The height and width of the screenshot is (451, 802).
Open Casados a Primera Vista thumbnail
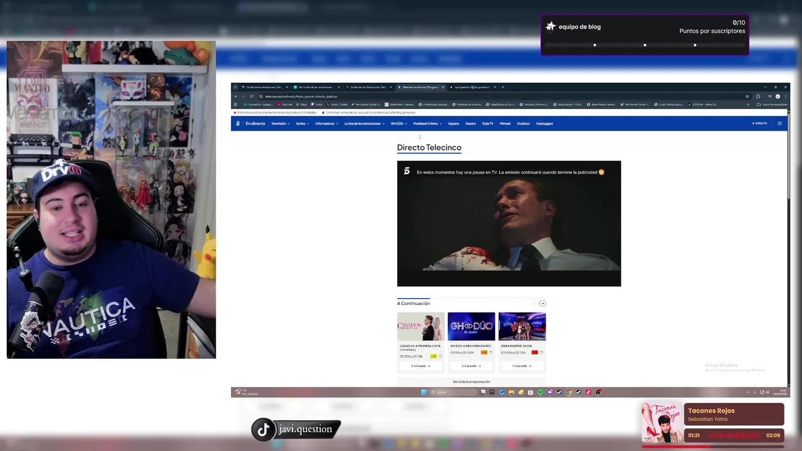[x=420, y=326]
